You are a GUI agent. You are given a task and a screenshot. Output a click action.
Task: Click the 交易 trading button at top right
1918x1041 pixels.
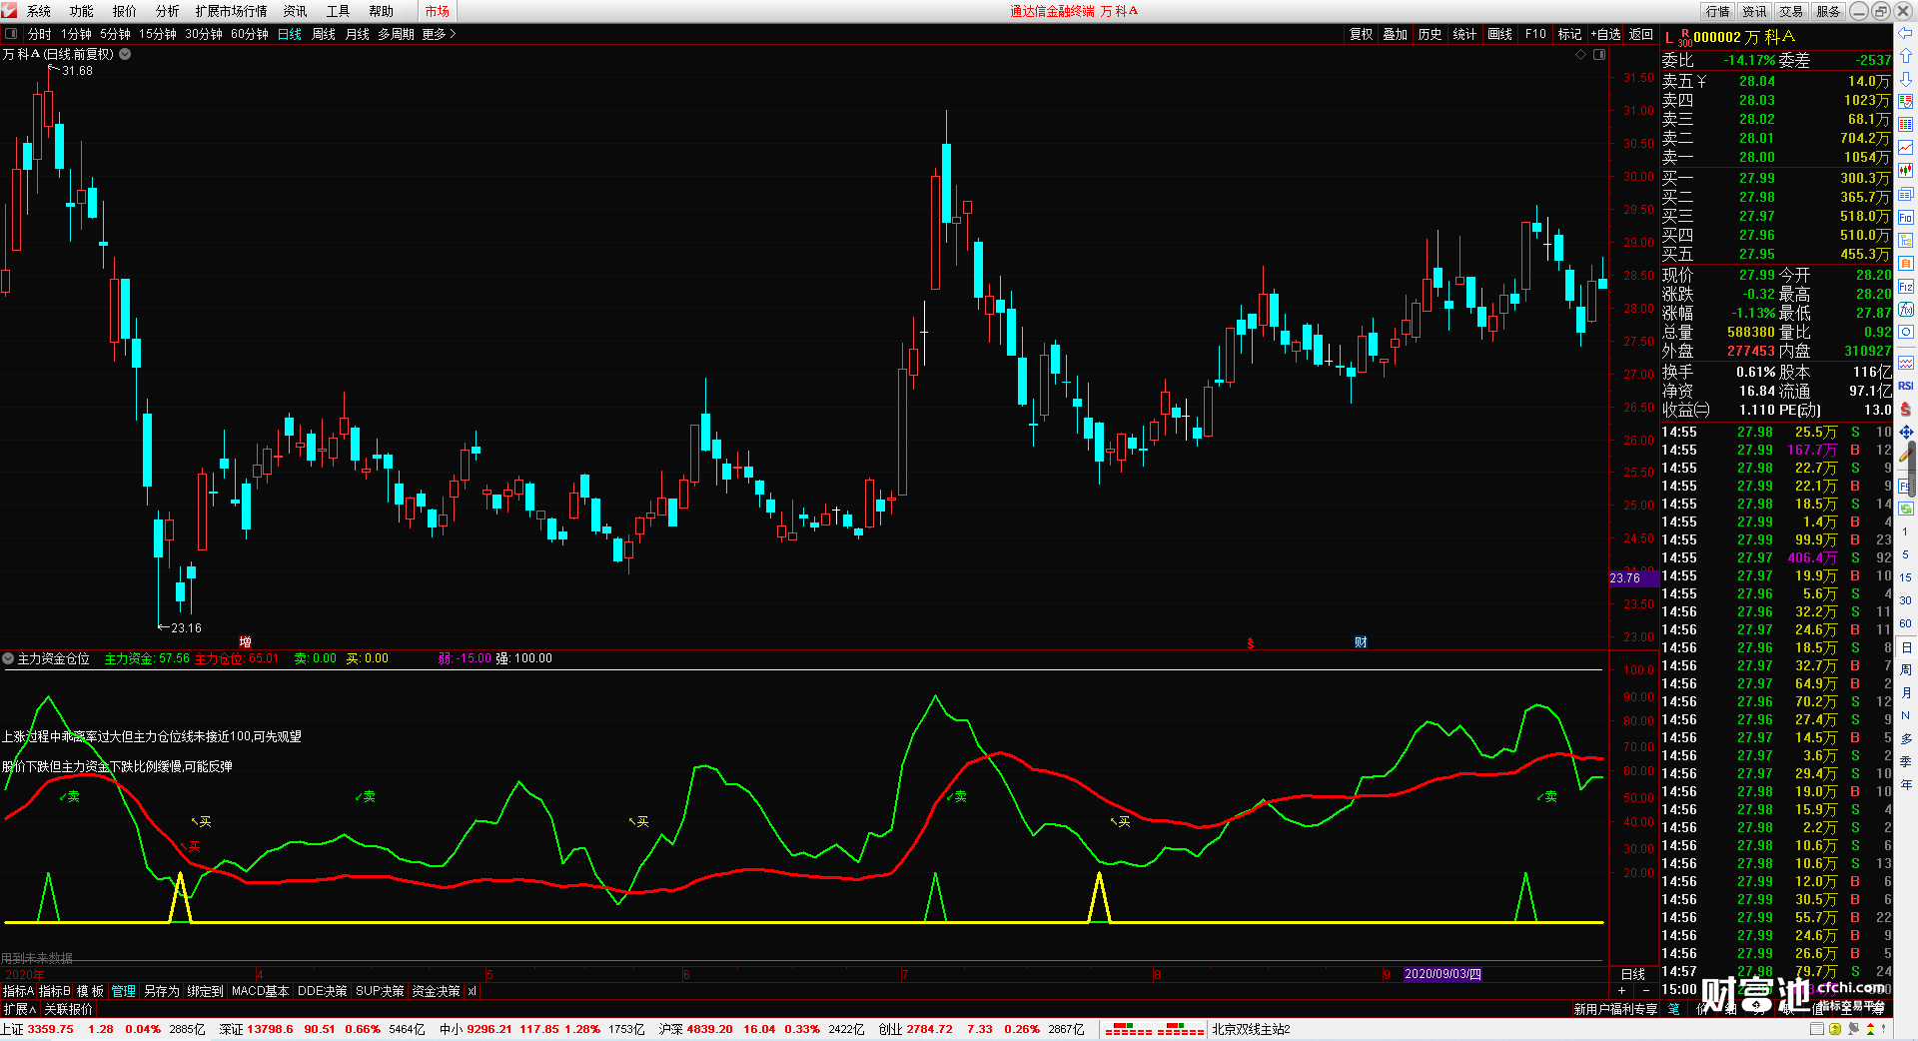click(x=1791, y=11)
